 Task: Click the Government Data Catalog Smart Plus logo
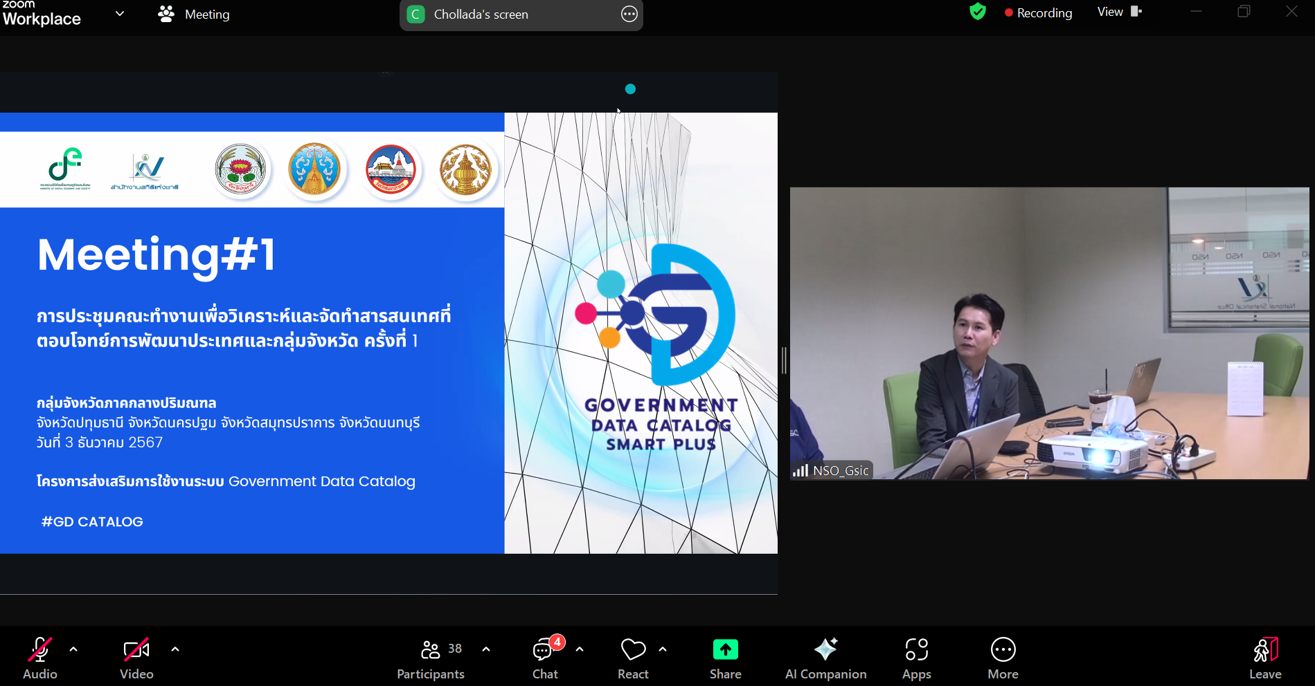pyautogui.click(x=661, y=346)
